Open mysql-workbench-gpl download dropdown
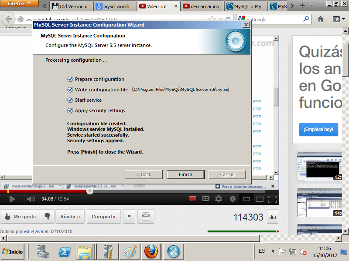Image resolution: width=349 pixels, height=261 pixels. (x=60, y=186)
